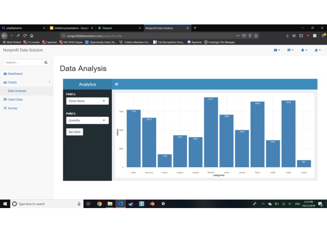The width and height of the screenshot is (327, 232).
Task: Open the Hostinger File Manager bookmark
Action: (x=219, y=42)
